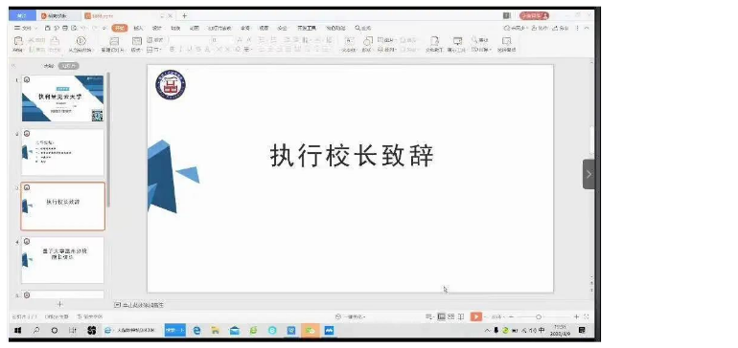Toggle Bold formatting
Image resolution: width=738 pixels, height=348 pixels.
tap(172, 50)
